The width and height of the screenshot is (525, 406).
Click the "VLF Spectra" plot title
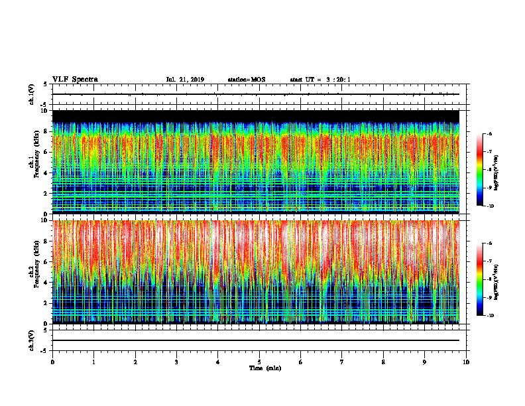coord(75,80)
